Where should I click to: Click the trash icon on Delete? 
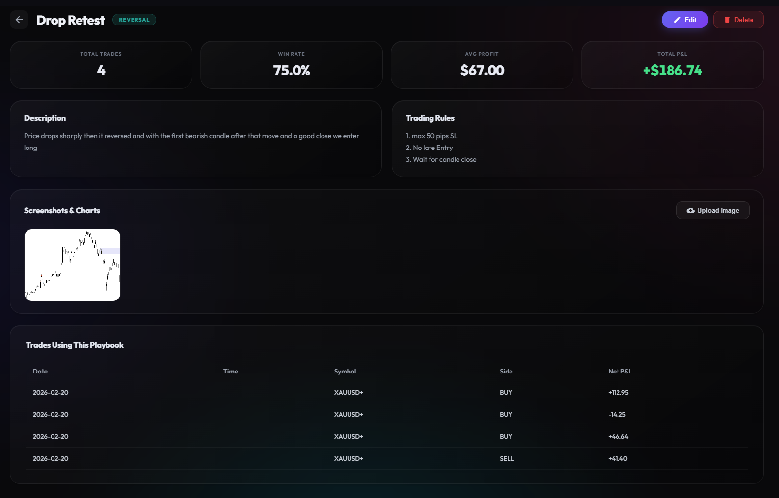(x=727, y=20)
